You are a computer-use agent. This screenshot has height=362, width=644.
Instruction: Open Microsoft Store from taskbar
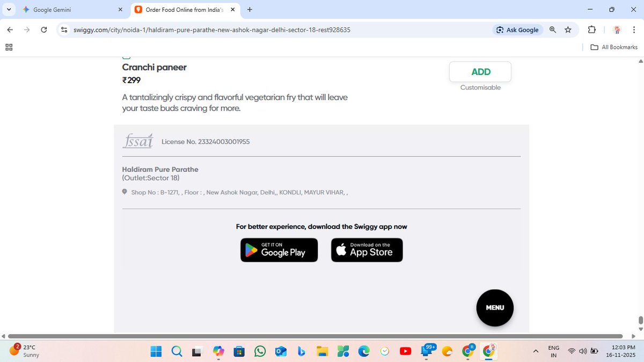(239, 351)
